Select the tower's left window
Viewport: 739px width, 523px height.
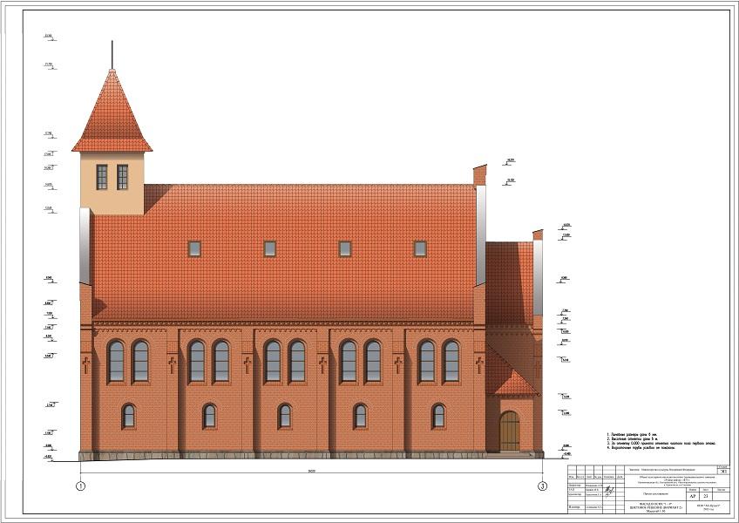coord(102,177)
